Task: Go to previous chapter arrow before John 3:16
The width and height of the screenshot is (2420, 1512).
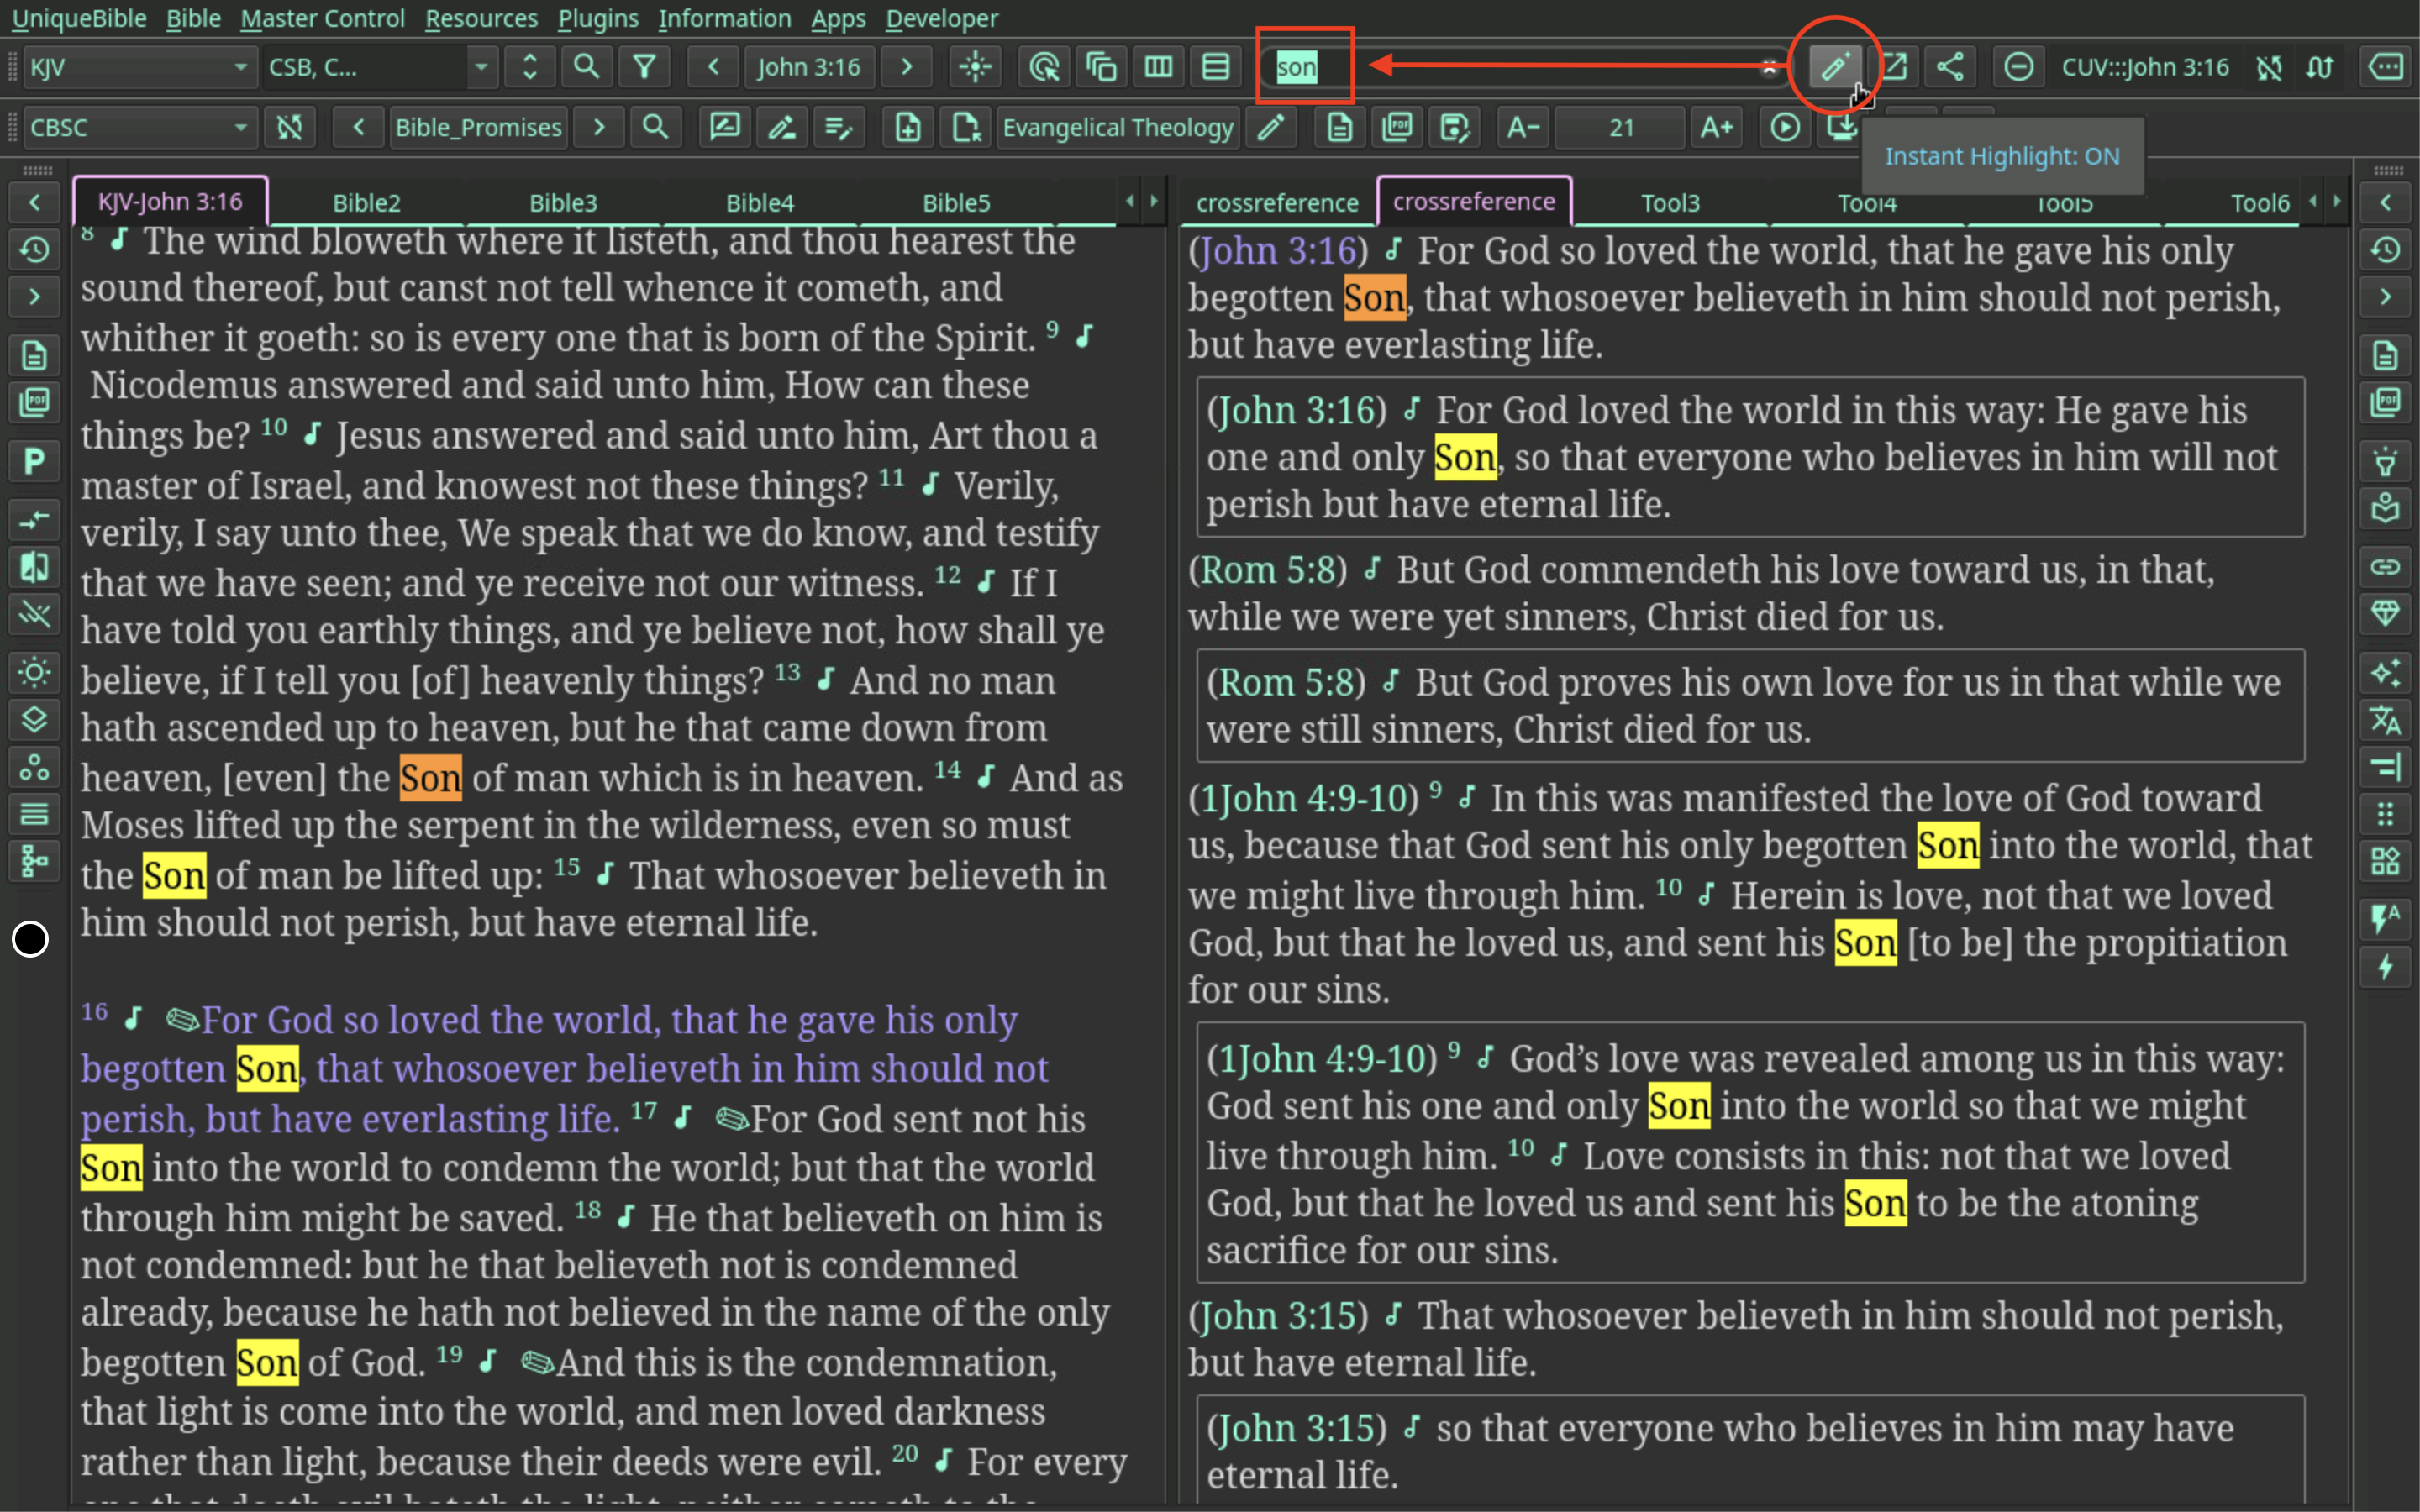Action: pos(713,67)
